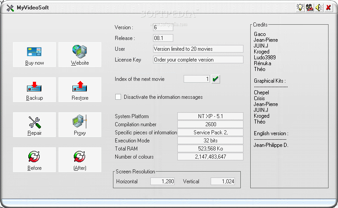Click the wrench-and-screwdriver icon in title bar
The height and width of the screenshot is (208, 338).
[10, 8]
